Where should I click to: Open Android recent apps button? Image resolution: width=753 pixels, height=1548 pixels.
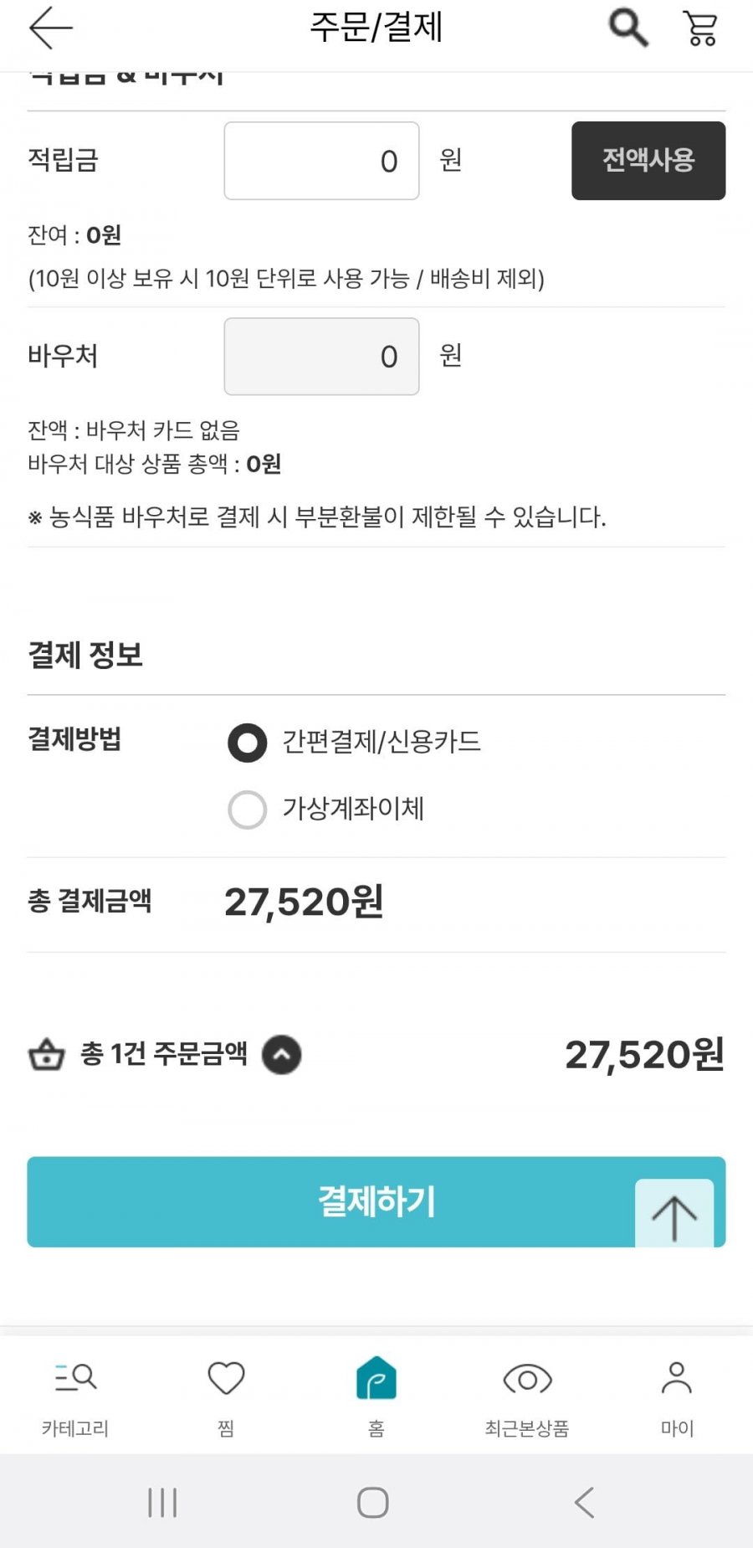click(x=162, y=1502)
